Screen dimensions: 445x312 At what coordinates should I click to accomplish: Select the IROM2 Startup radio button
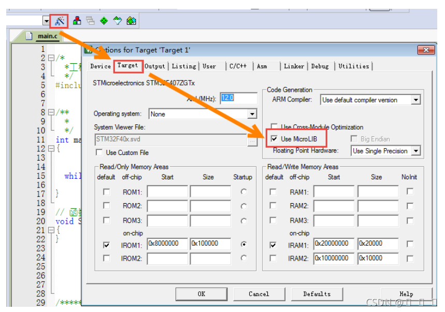[243, 258]
